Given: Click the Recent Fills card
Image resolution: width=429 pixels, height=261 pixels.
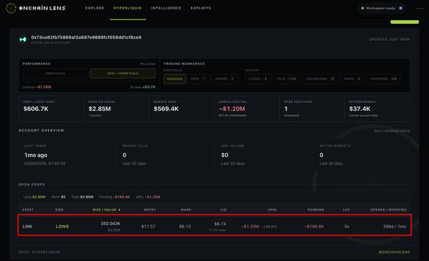Looking at the screenshot, I should tap(165, 155).
